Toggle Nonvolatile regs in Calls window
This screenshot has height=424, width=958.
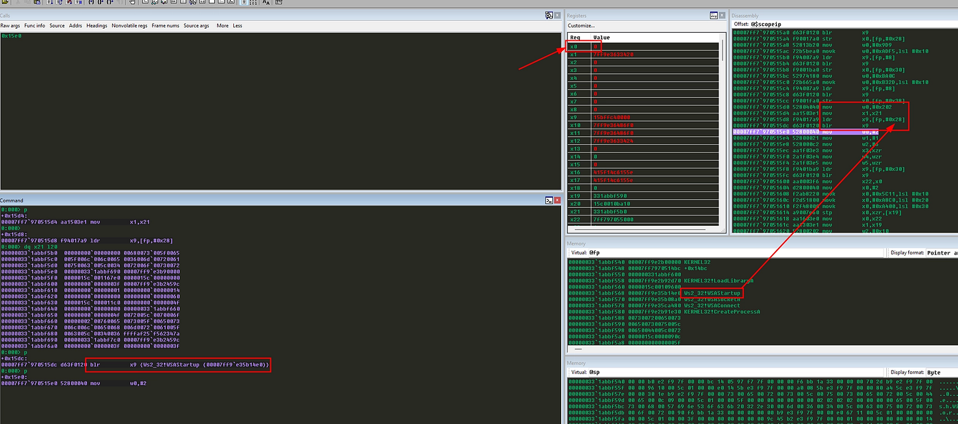[x=129, y=25]
